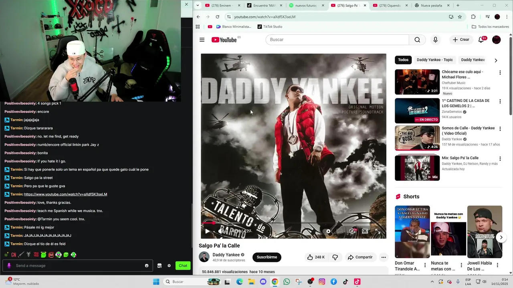Bookmark this page with the star
513x288 pixels.
coord(460,17)
